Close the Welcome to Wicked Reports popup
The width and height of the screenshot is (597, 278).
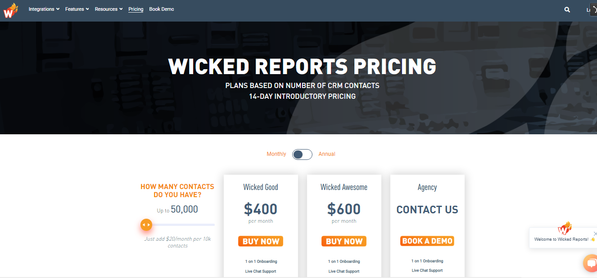pyautogui.click(x=595, y=234)
